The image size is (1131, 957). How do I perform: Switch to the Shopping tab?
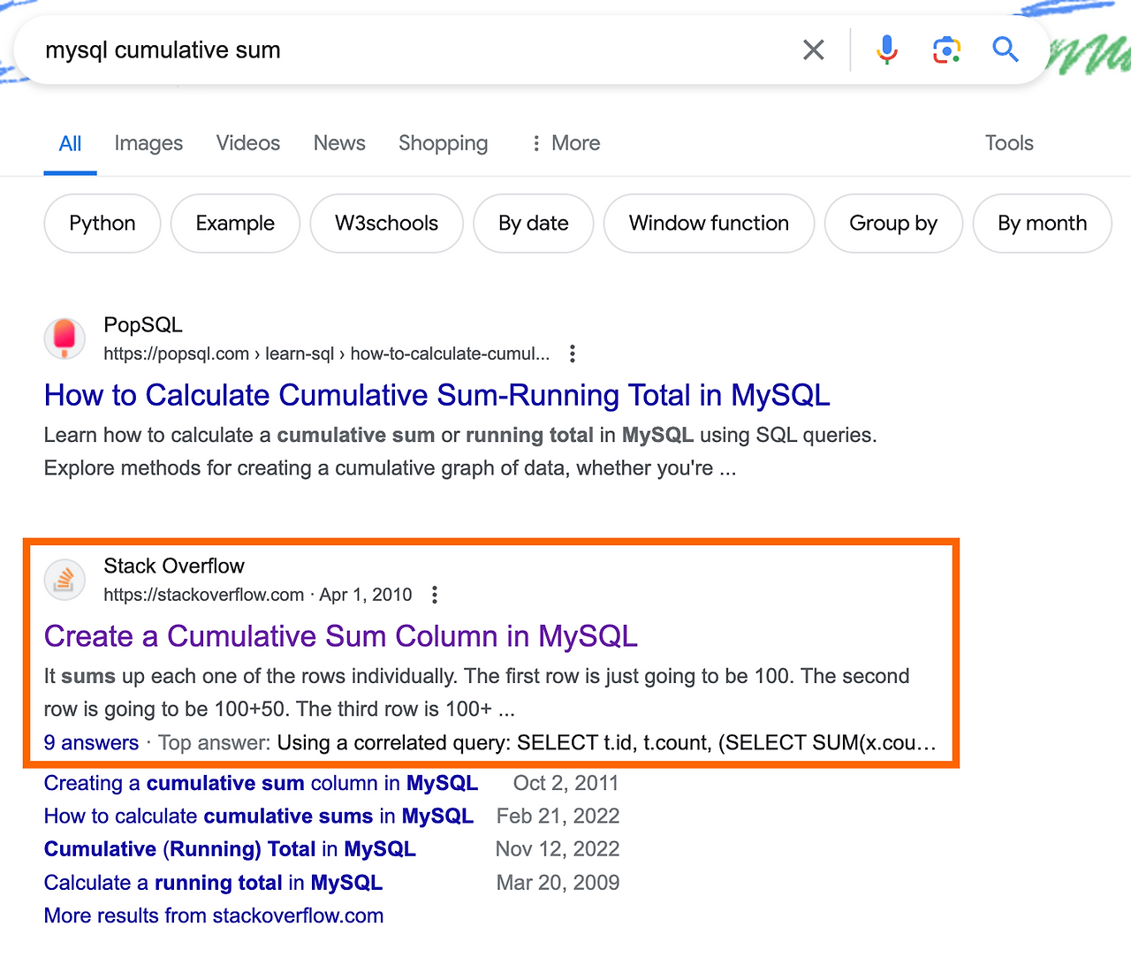click(x=443, y=143)
